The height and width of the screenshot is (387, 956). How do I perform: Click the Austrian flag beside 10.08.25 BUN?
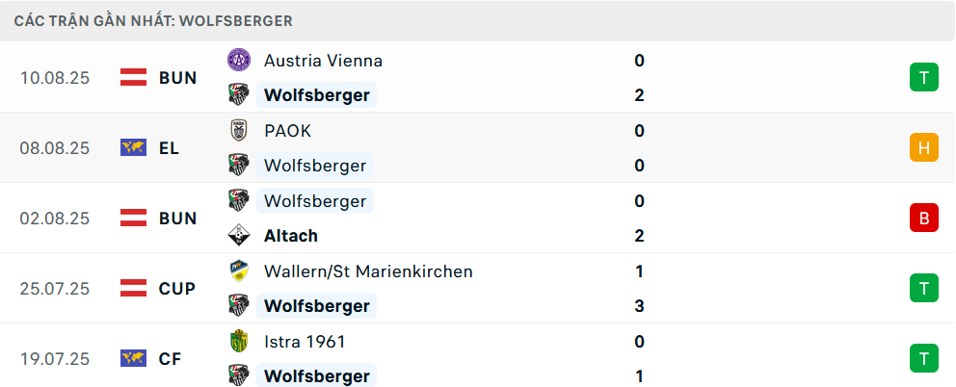coord(133,78)
